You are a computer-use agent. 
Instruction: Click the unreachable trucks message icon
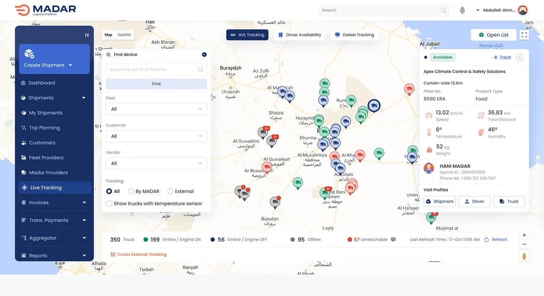click(393, 239)
